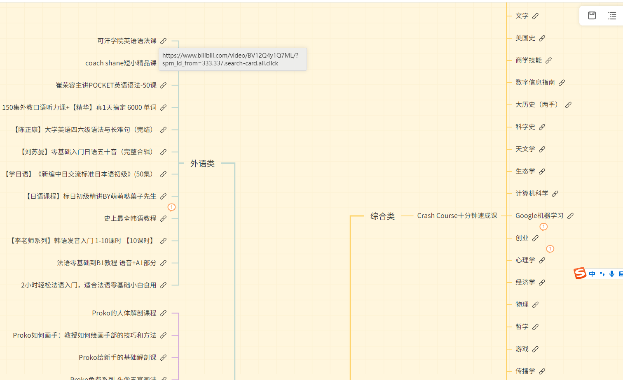The width and height of the screenshot is (623, 380).
Task: Open link icon beside Proko的人体解剖课程
Action: (164, 313)
